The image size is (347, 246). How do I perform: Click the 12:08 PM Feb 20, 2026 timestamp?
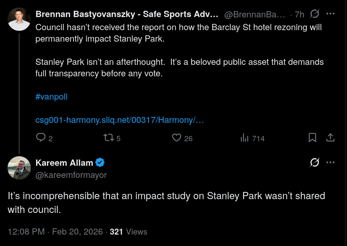pyautogui.click(x=55, y=232)
